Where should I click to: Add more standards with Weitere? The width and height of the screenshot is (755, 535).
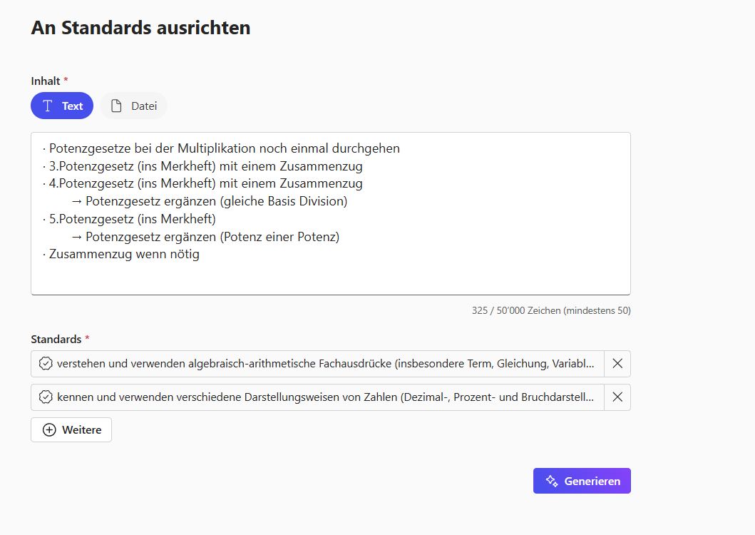pyautogui.click(x=71, y=429)
